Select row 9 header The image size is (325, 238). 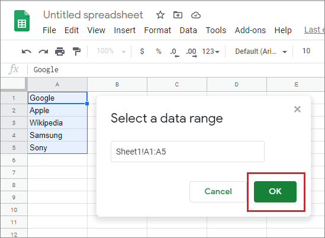click(14, 197)
